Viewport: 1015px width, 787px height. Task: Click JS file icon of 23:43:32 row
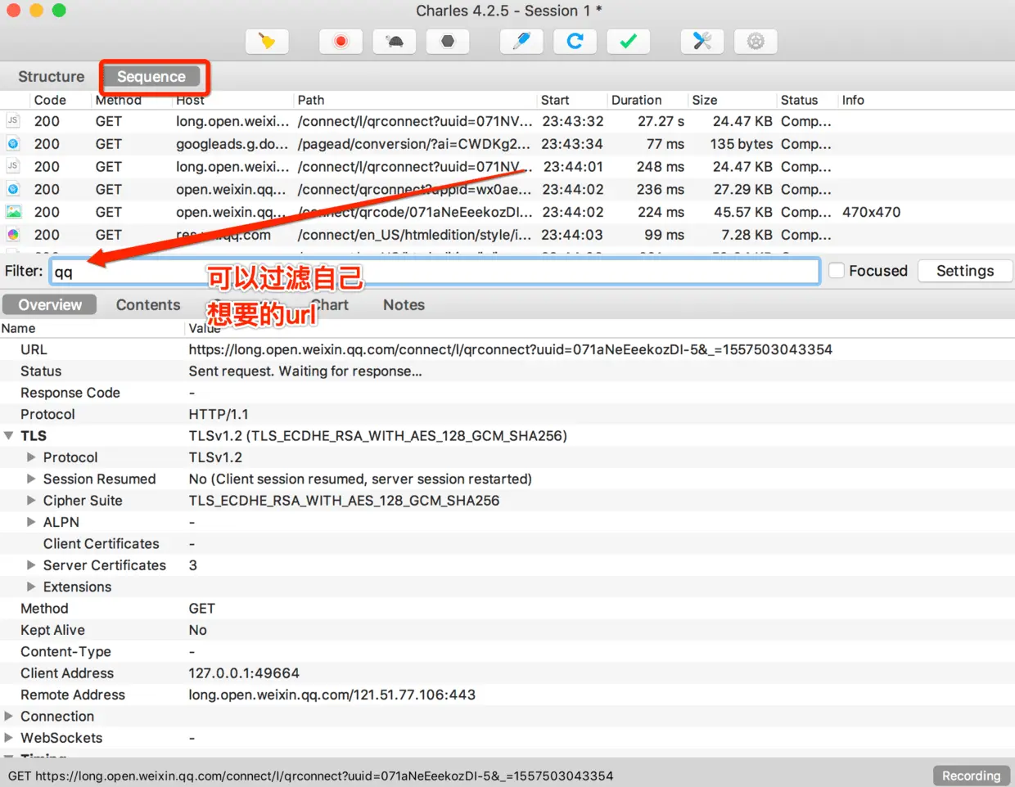[13, 120]
